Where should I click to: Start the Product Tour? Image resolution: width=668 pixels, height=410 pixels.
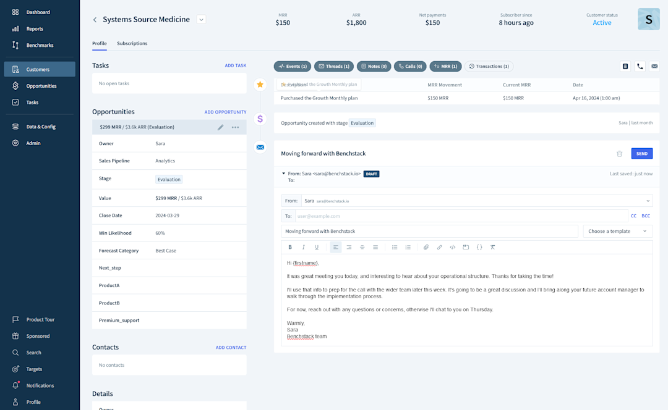click(40, 319)
